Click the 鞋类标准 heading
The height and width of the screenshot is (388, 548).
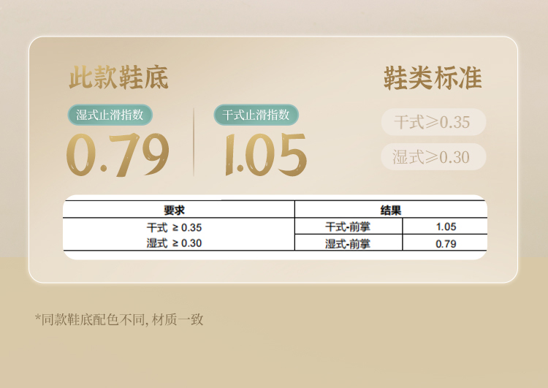pyautogui.click(x=433, y=78)
